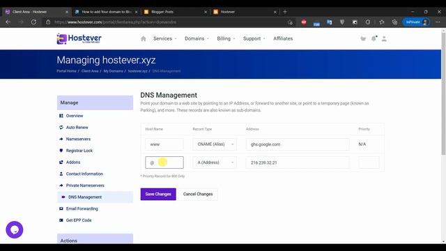This screenshot has height=251, width=446.
Task: Expand the Billing menu
Action: pyautogui.click(x=226, y=39)
